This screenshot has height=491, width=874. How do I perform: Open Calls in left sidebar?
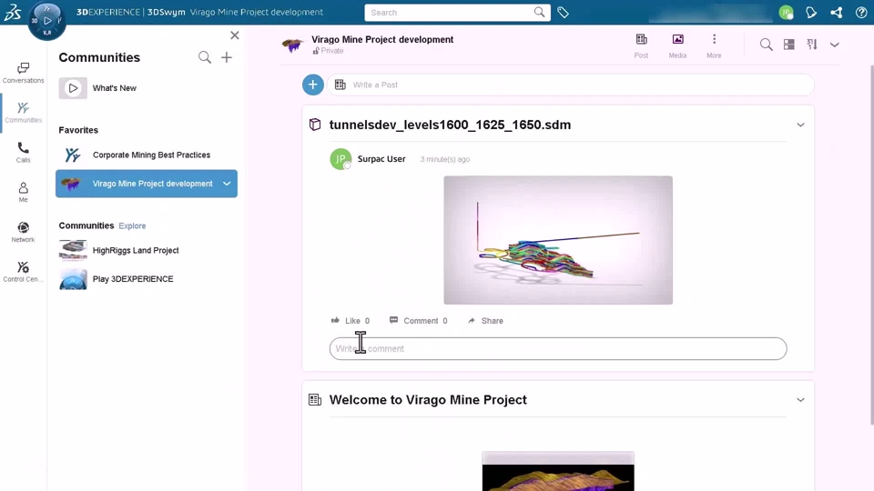(x=23, y=153)
